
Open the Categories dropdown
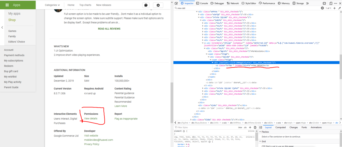pyautogui.click(x=52, y=5)
